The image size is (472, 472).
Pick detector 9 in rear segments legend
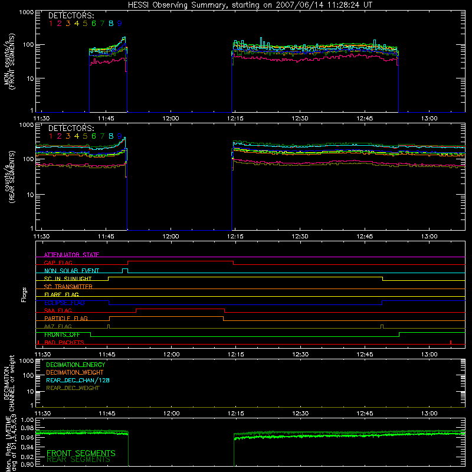pos(120,136)
